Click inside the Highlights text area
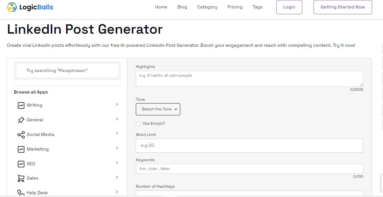 coord(249,78)
